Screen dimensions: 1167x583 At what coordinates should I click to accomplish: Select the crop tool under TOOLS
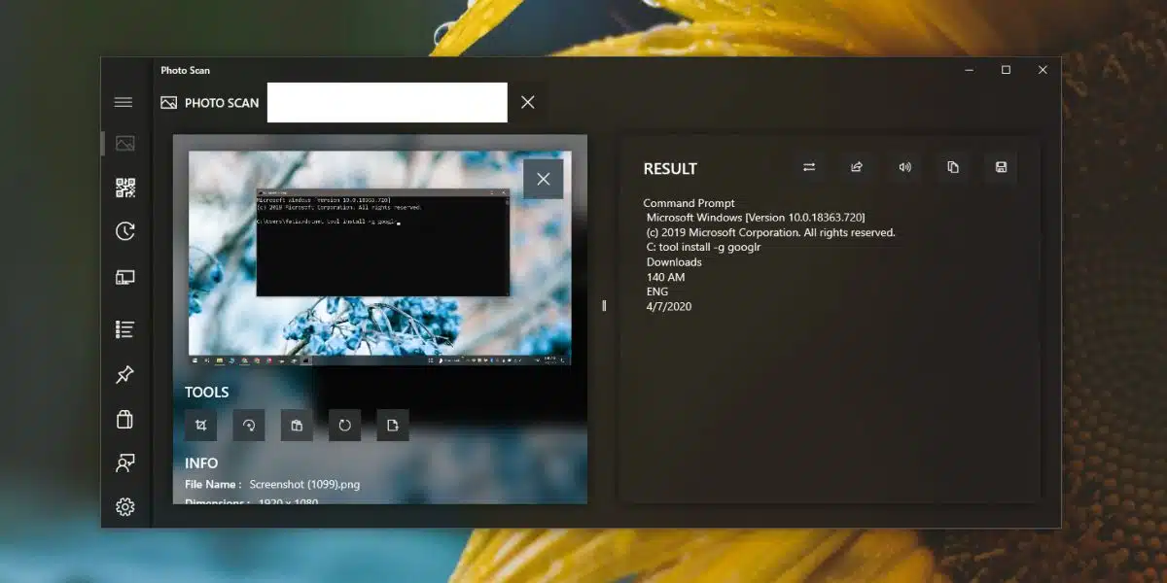[x=200, y=425]
